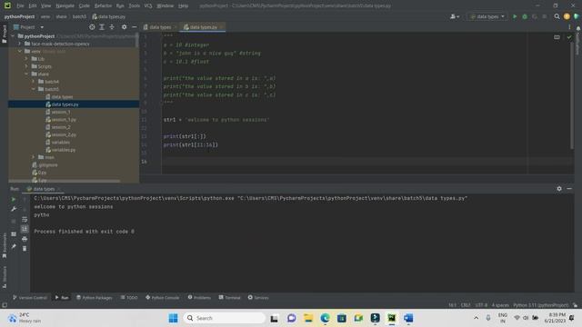The width and height of the screenshot is (582, 327).
Task: Open the Terminal tool window
Action: coord(229,297)
